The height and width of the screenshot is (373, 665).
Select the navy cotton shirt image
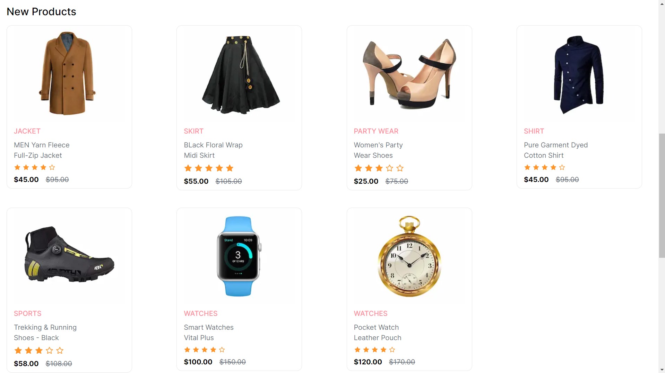click(x=579, y=74)
